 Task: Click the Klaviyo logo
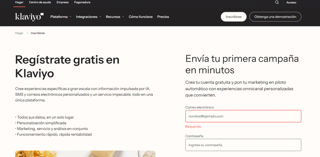pos(30,17)
